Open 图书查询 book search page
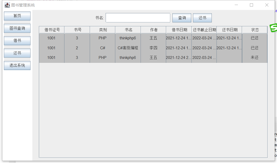 (17, 28)
